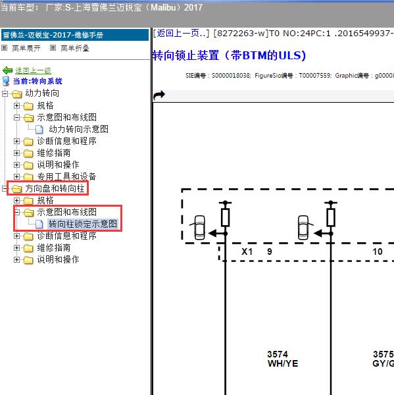The height and width of the screenshot is (395, 394).
Task: Open the 转向柱锁定示意图 document
Action: 83,224
